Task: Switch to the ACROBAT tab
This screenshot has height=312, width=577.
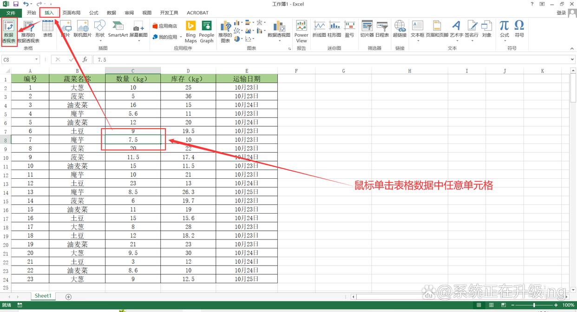Action: coord(197,13)
